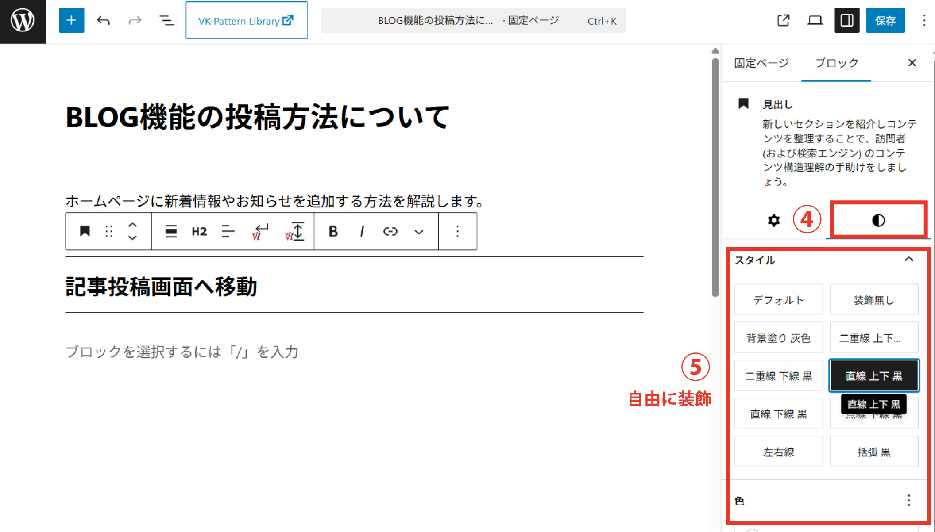Open the document overview list icon

(166, 20)
